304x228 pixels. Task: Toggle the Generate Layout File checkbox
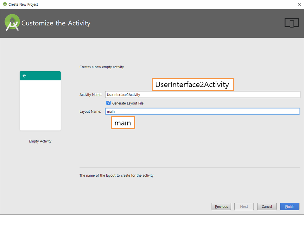[109, 103]
